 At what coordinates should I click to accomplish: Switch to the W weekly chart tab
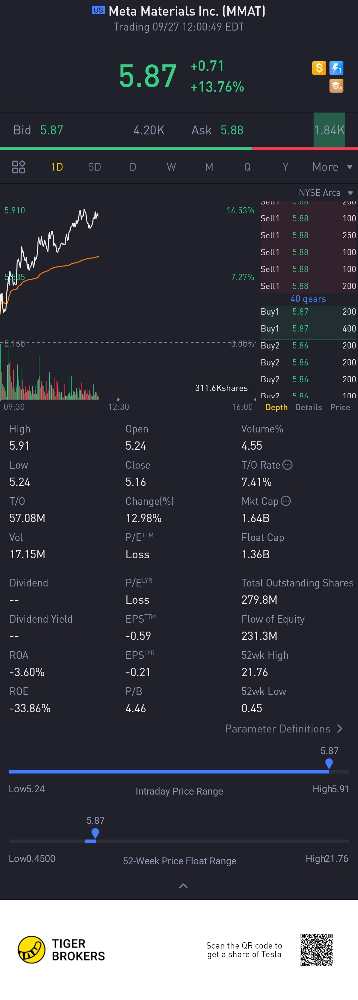[171, 167]
